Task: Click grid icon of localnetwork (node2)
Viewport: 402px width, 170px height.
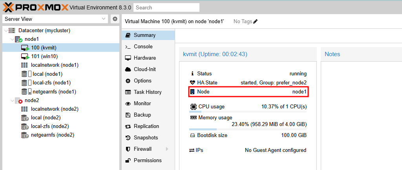Action: tap(24, 109)
